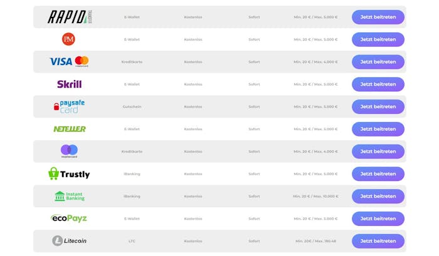Click the red PM Perfect Money icon
Image resolution: width=439 pixels, height=256 pixels.
(x=68, y=39)
